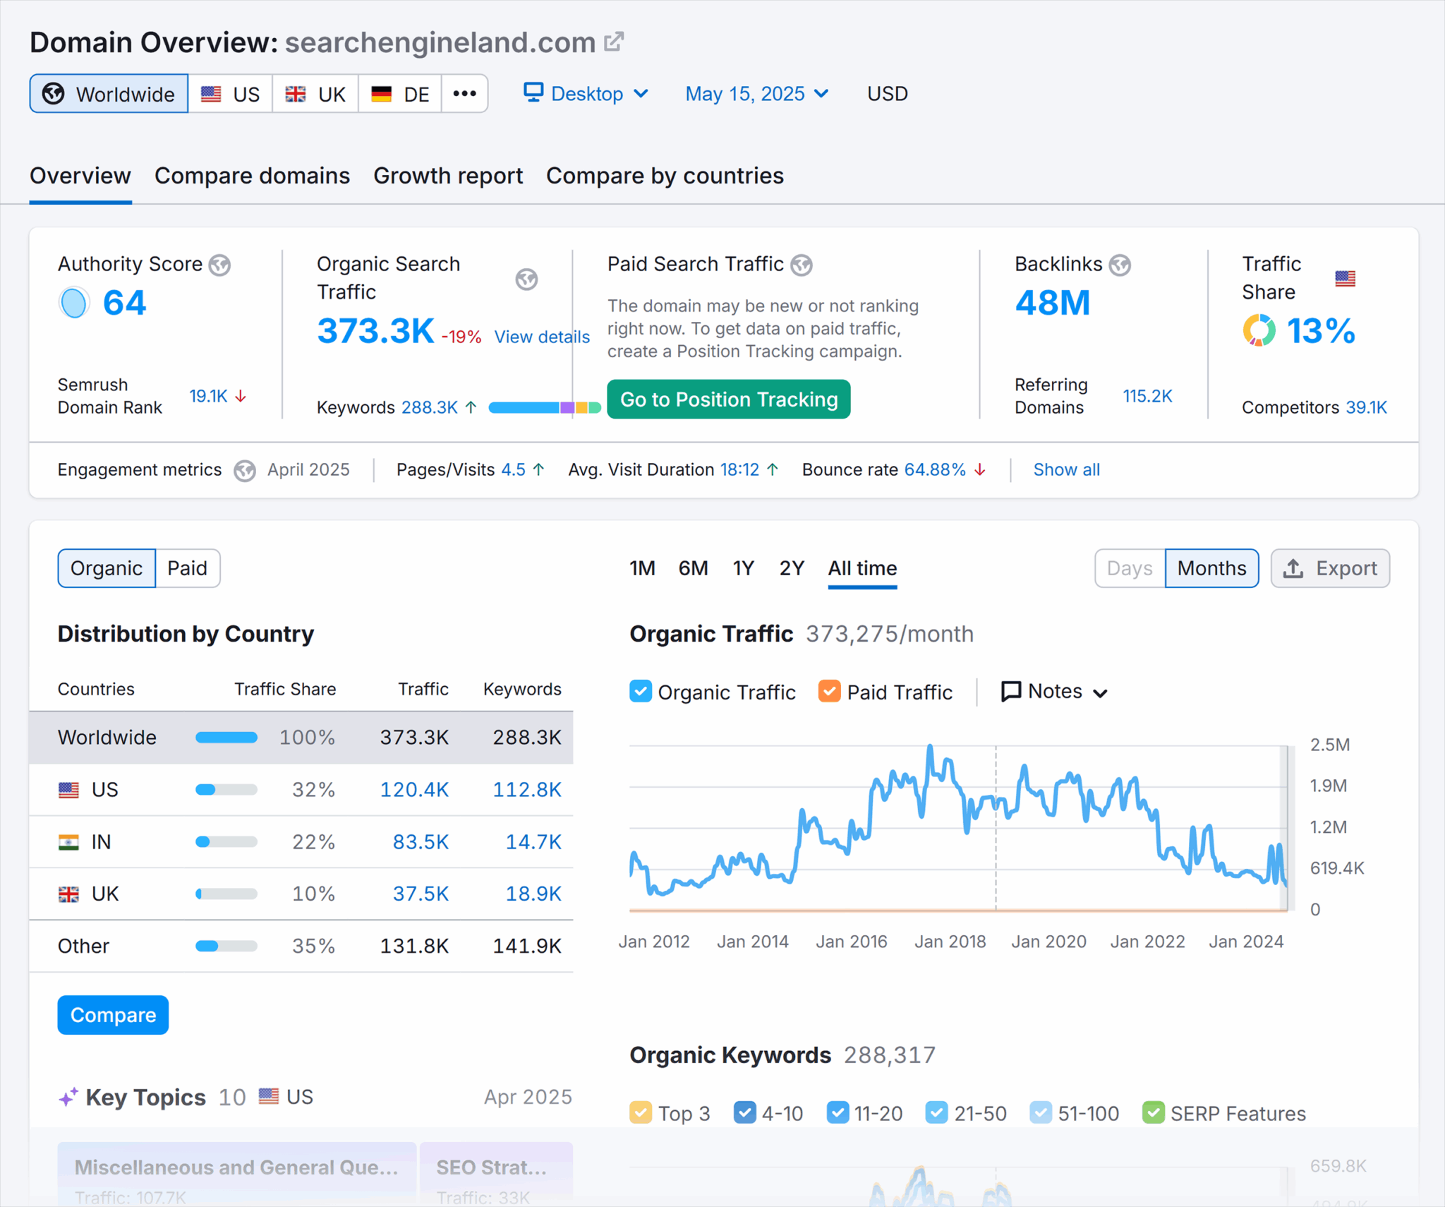Click the blue Compare button

pyautogui.click(x=113, y=1015)
